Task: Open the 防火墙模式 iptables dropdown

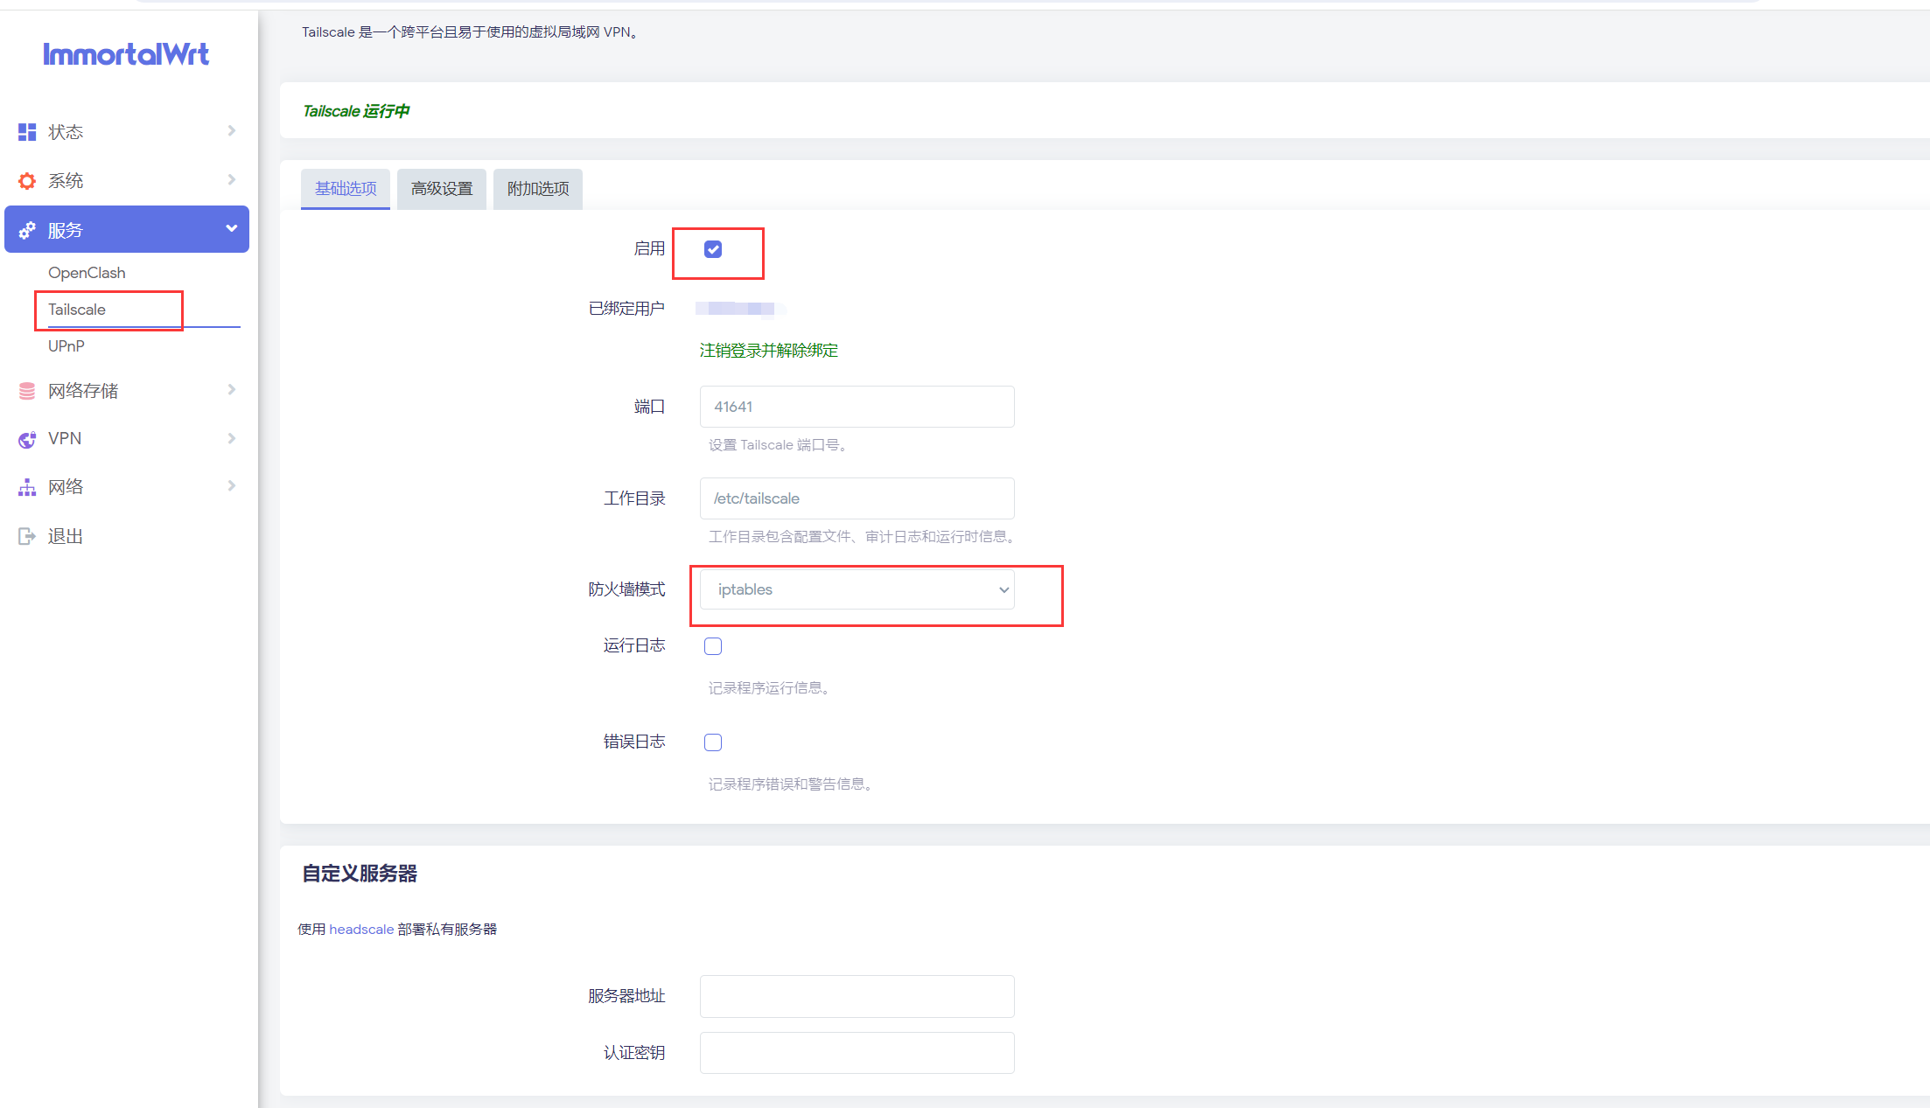Action: click(857, 589)
